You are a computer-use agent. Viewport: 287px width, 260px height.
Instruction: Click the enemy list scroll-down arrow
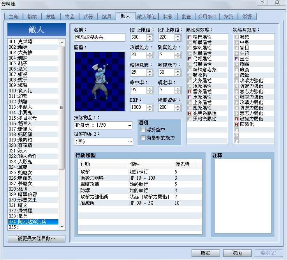tap(62, 227)
